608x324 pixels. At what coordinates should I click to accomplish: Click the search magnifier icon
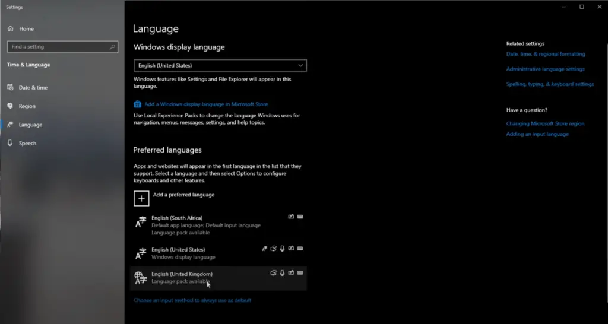(x=112, y=46)
